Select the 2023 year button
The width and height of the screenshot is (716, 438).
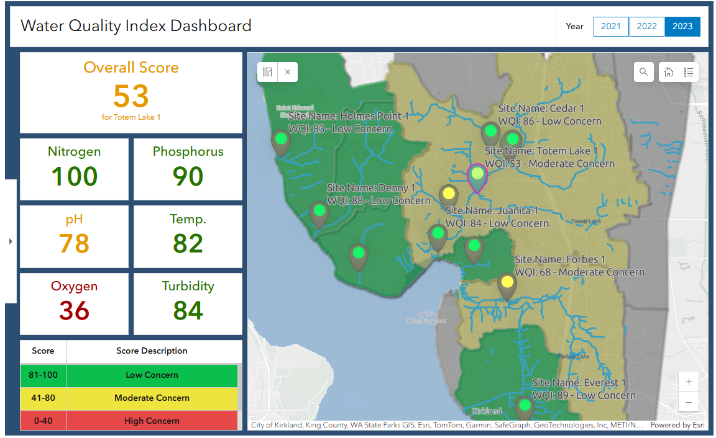click(x=682, y=27)
